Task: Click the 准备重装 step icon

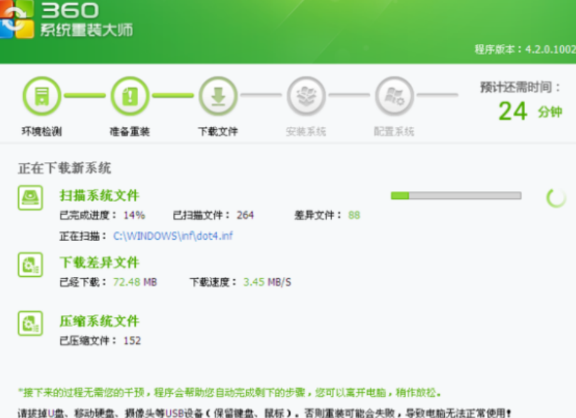Action: [x=129, y=97]
